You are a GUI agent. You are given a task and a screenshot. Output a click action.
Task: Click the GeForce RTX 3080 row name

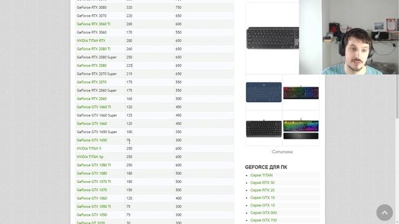(x=92, y=7)
